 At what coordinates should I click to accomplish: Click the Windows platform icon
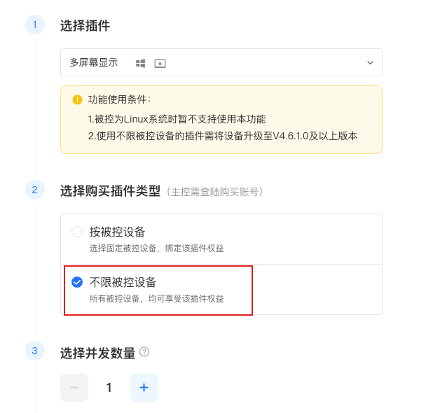pyautogui.click(x=140, y=63)
